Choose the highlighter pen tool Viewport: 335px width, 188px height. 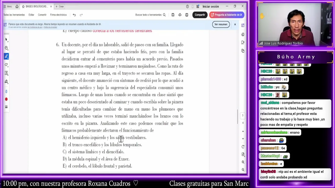6,56
